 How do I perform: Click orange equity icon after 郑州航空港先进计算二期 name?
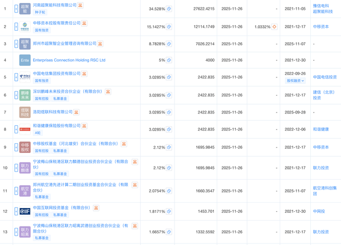(135, 185)
